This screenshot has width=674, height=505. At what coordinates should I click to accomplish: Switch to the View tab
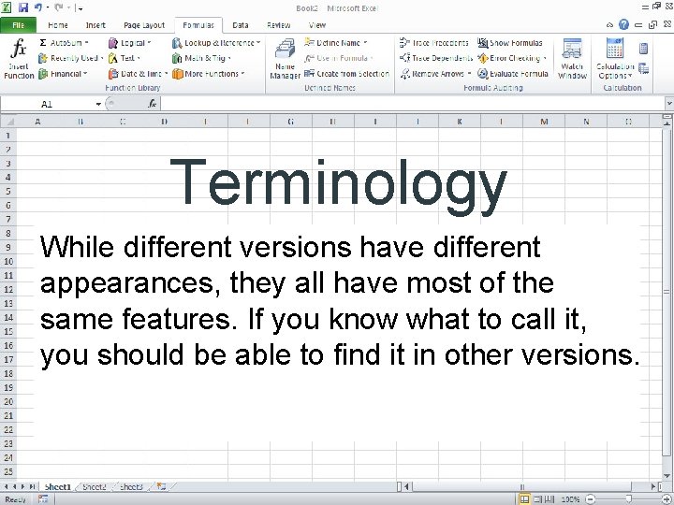[317, 25]
